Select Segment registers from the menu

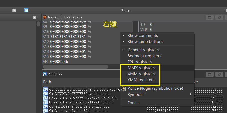tap(157, 56)
